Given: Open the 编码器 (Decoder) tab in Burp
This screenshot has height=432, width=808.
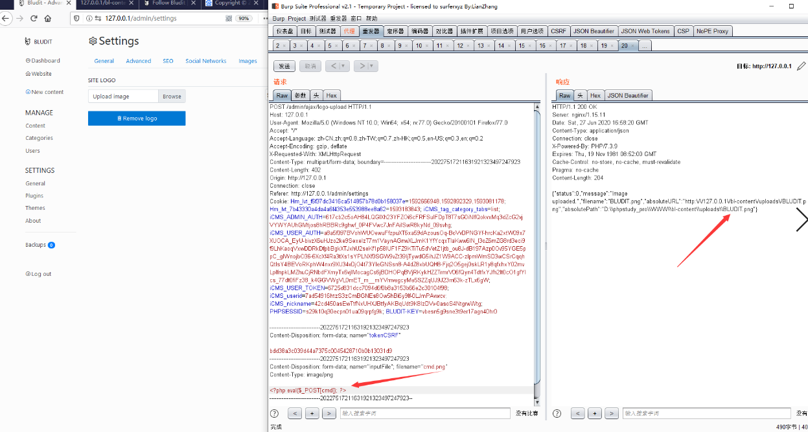Looking at the screenshot, I should (x=420, y=31).
